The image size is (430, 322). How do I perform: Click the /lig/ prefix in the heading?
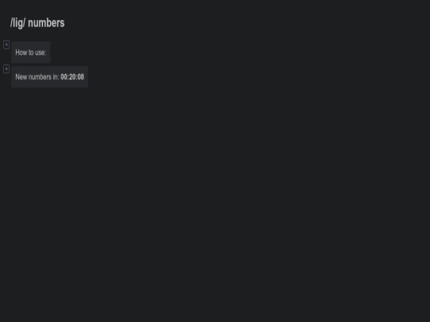pyautogui.click(x=18, y=23)
